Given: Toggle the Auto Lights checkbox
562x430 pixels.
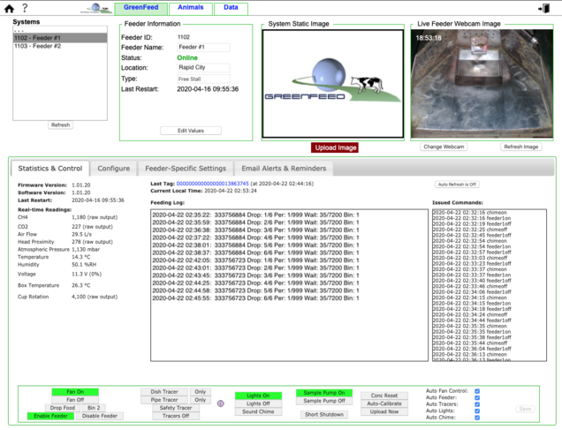Looking at the screenshot, I should (477, 411).
